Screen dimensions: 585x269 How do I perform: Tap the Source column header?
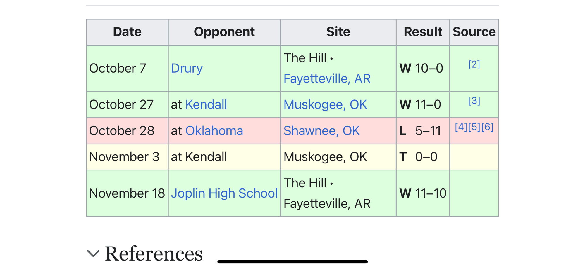point(474,32)
